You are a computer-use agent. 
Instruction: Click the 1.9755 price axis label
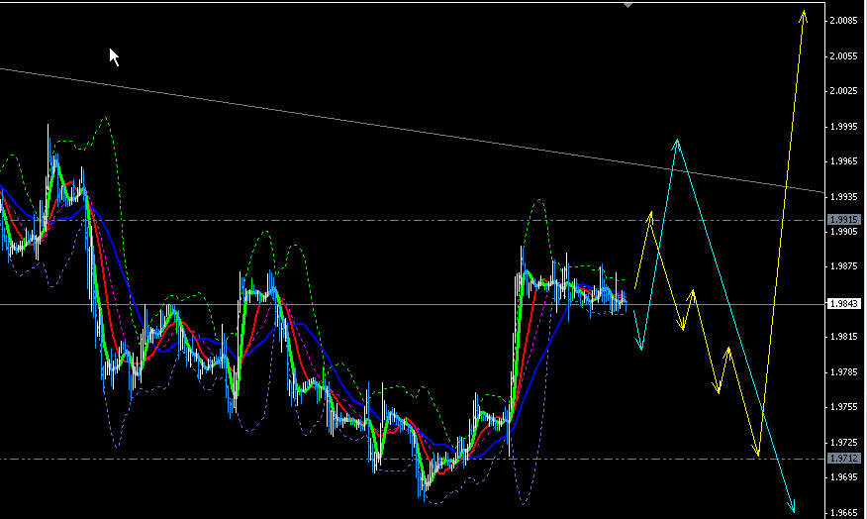pyautogui.click(x=844, y=407)
